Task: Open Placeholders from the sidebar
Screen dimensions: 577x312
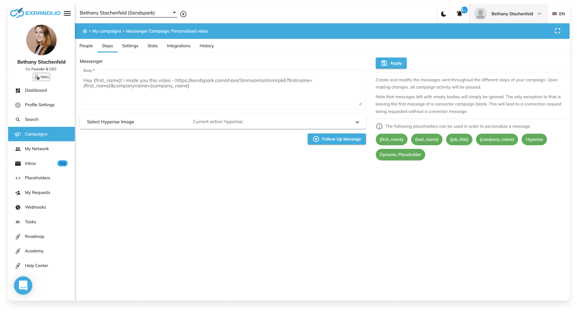Action: click(37, 178)
